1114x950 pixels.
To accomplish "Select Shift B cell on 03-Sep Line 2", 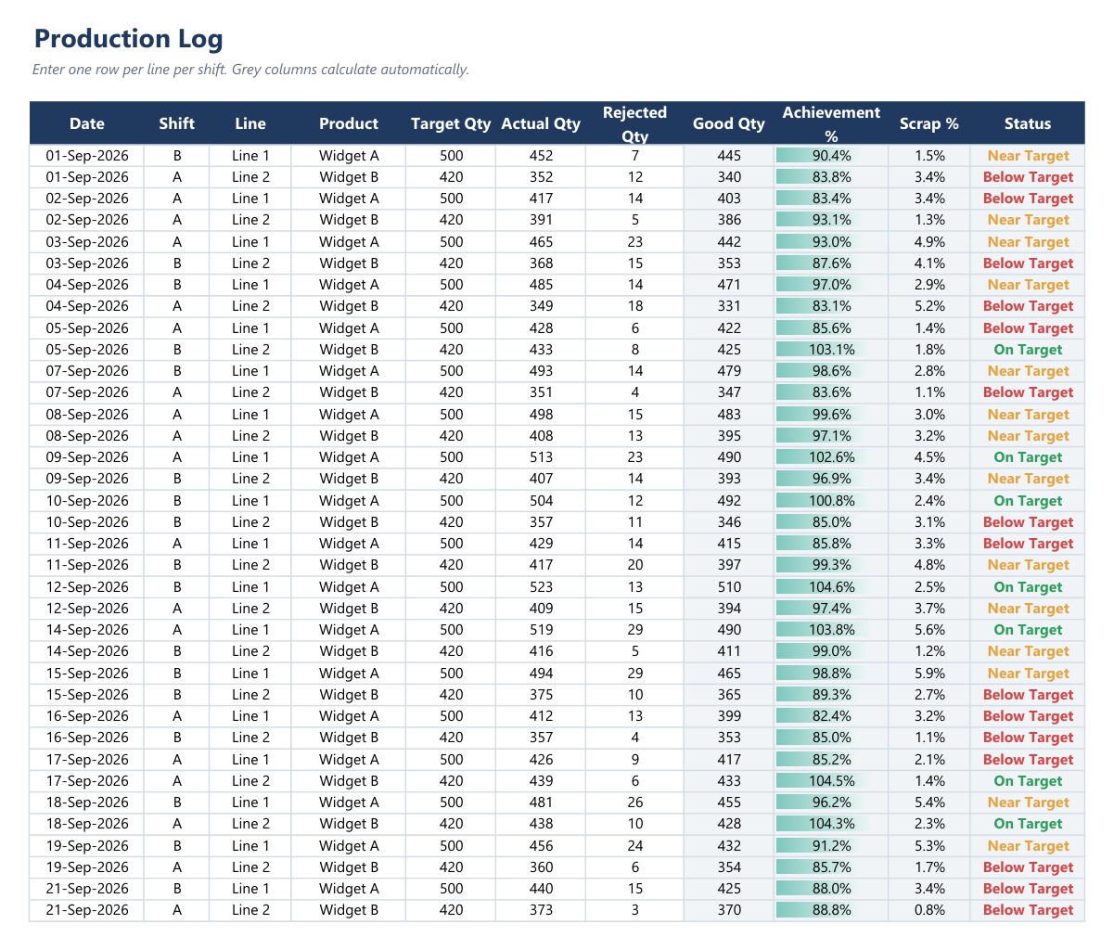I will pyautogui.click(x=176, y=263).
